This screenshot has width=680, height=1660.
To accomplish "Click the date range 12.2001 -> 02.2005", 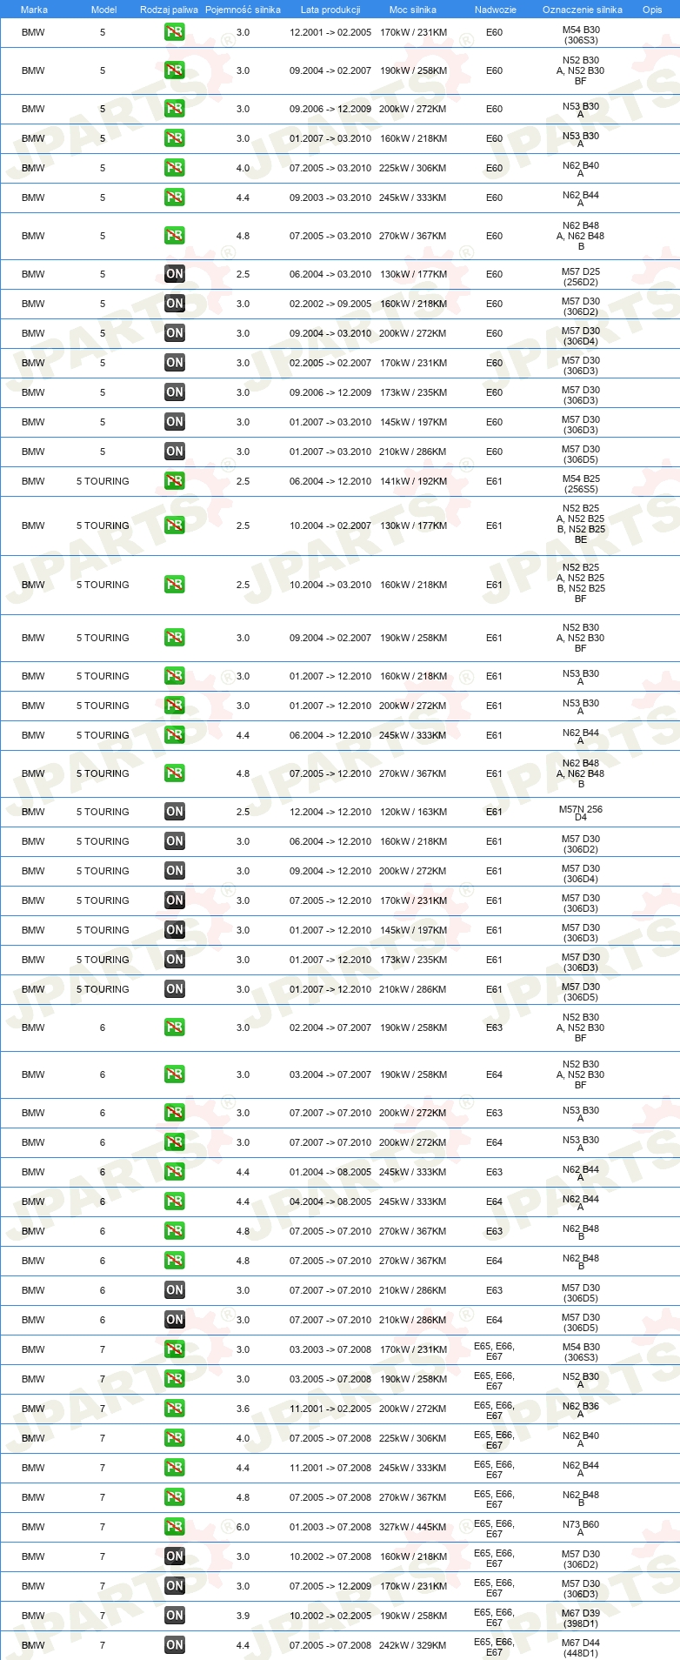I will [330, 32].
